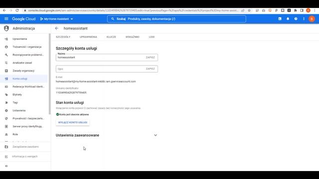Open Zasady organizacji in the sidebar
The height and width of the screenshot is (179, 319).
24,71
